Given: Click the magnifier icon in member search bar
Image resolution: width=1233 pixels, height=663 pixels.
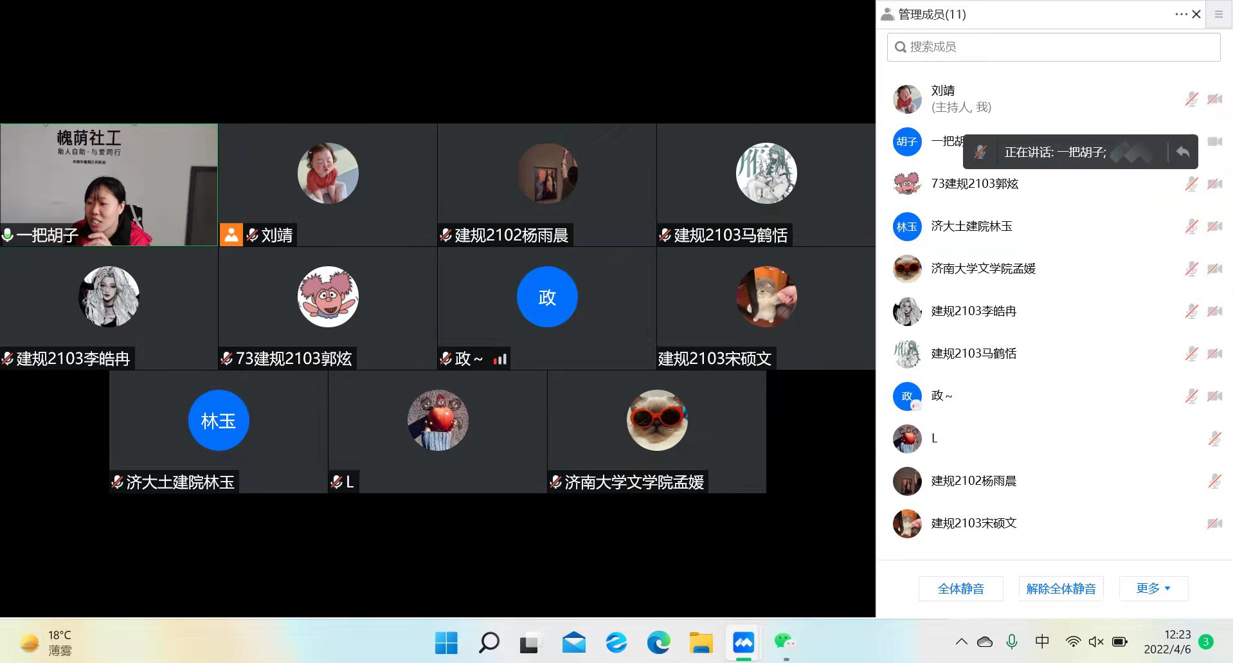Looking at the screenshot, I should coord(900,46).
